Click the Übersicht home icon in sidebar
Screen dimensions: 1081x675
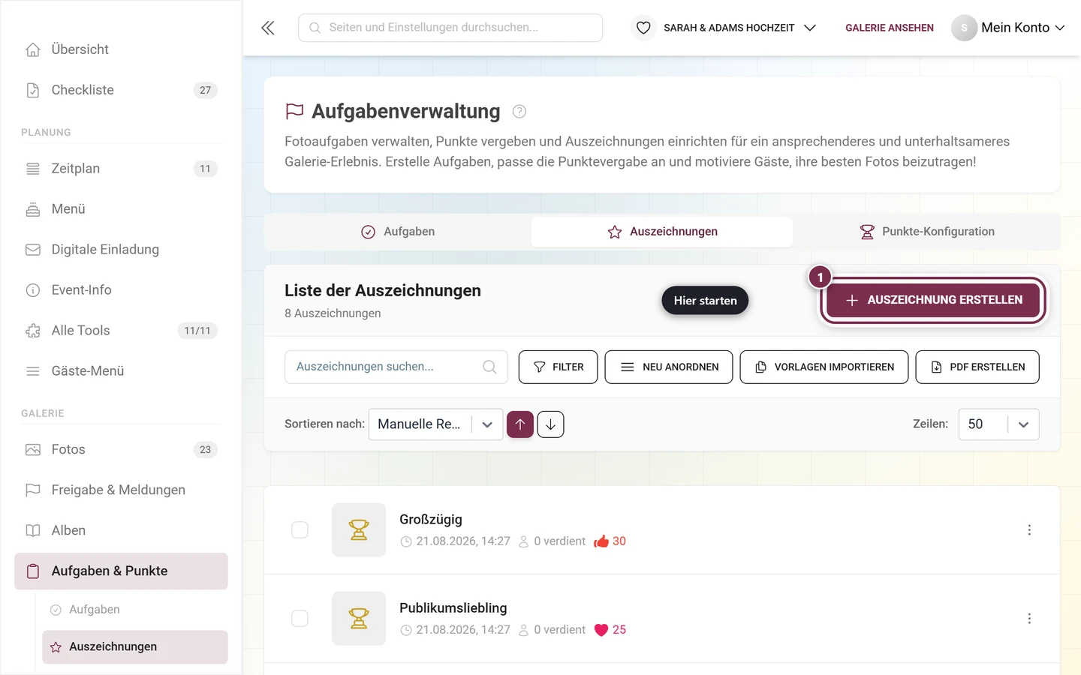click(x=33, y=49)
